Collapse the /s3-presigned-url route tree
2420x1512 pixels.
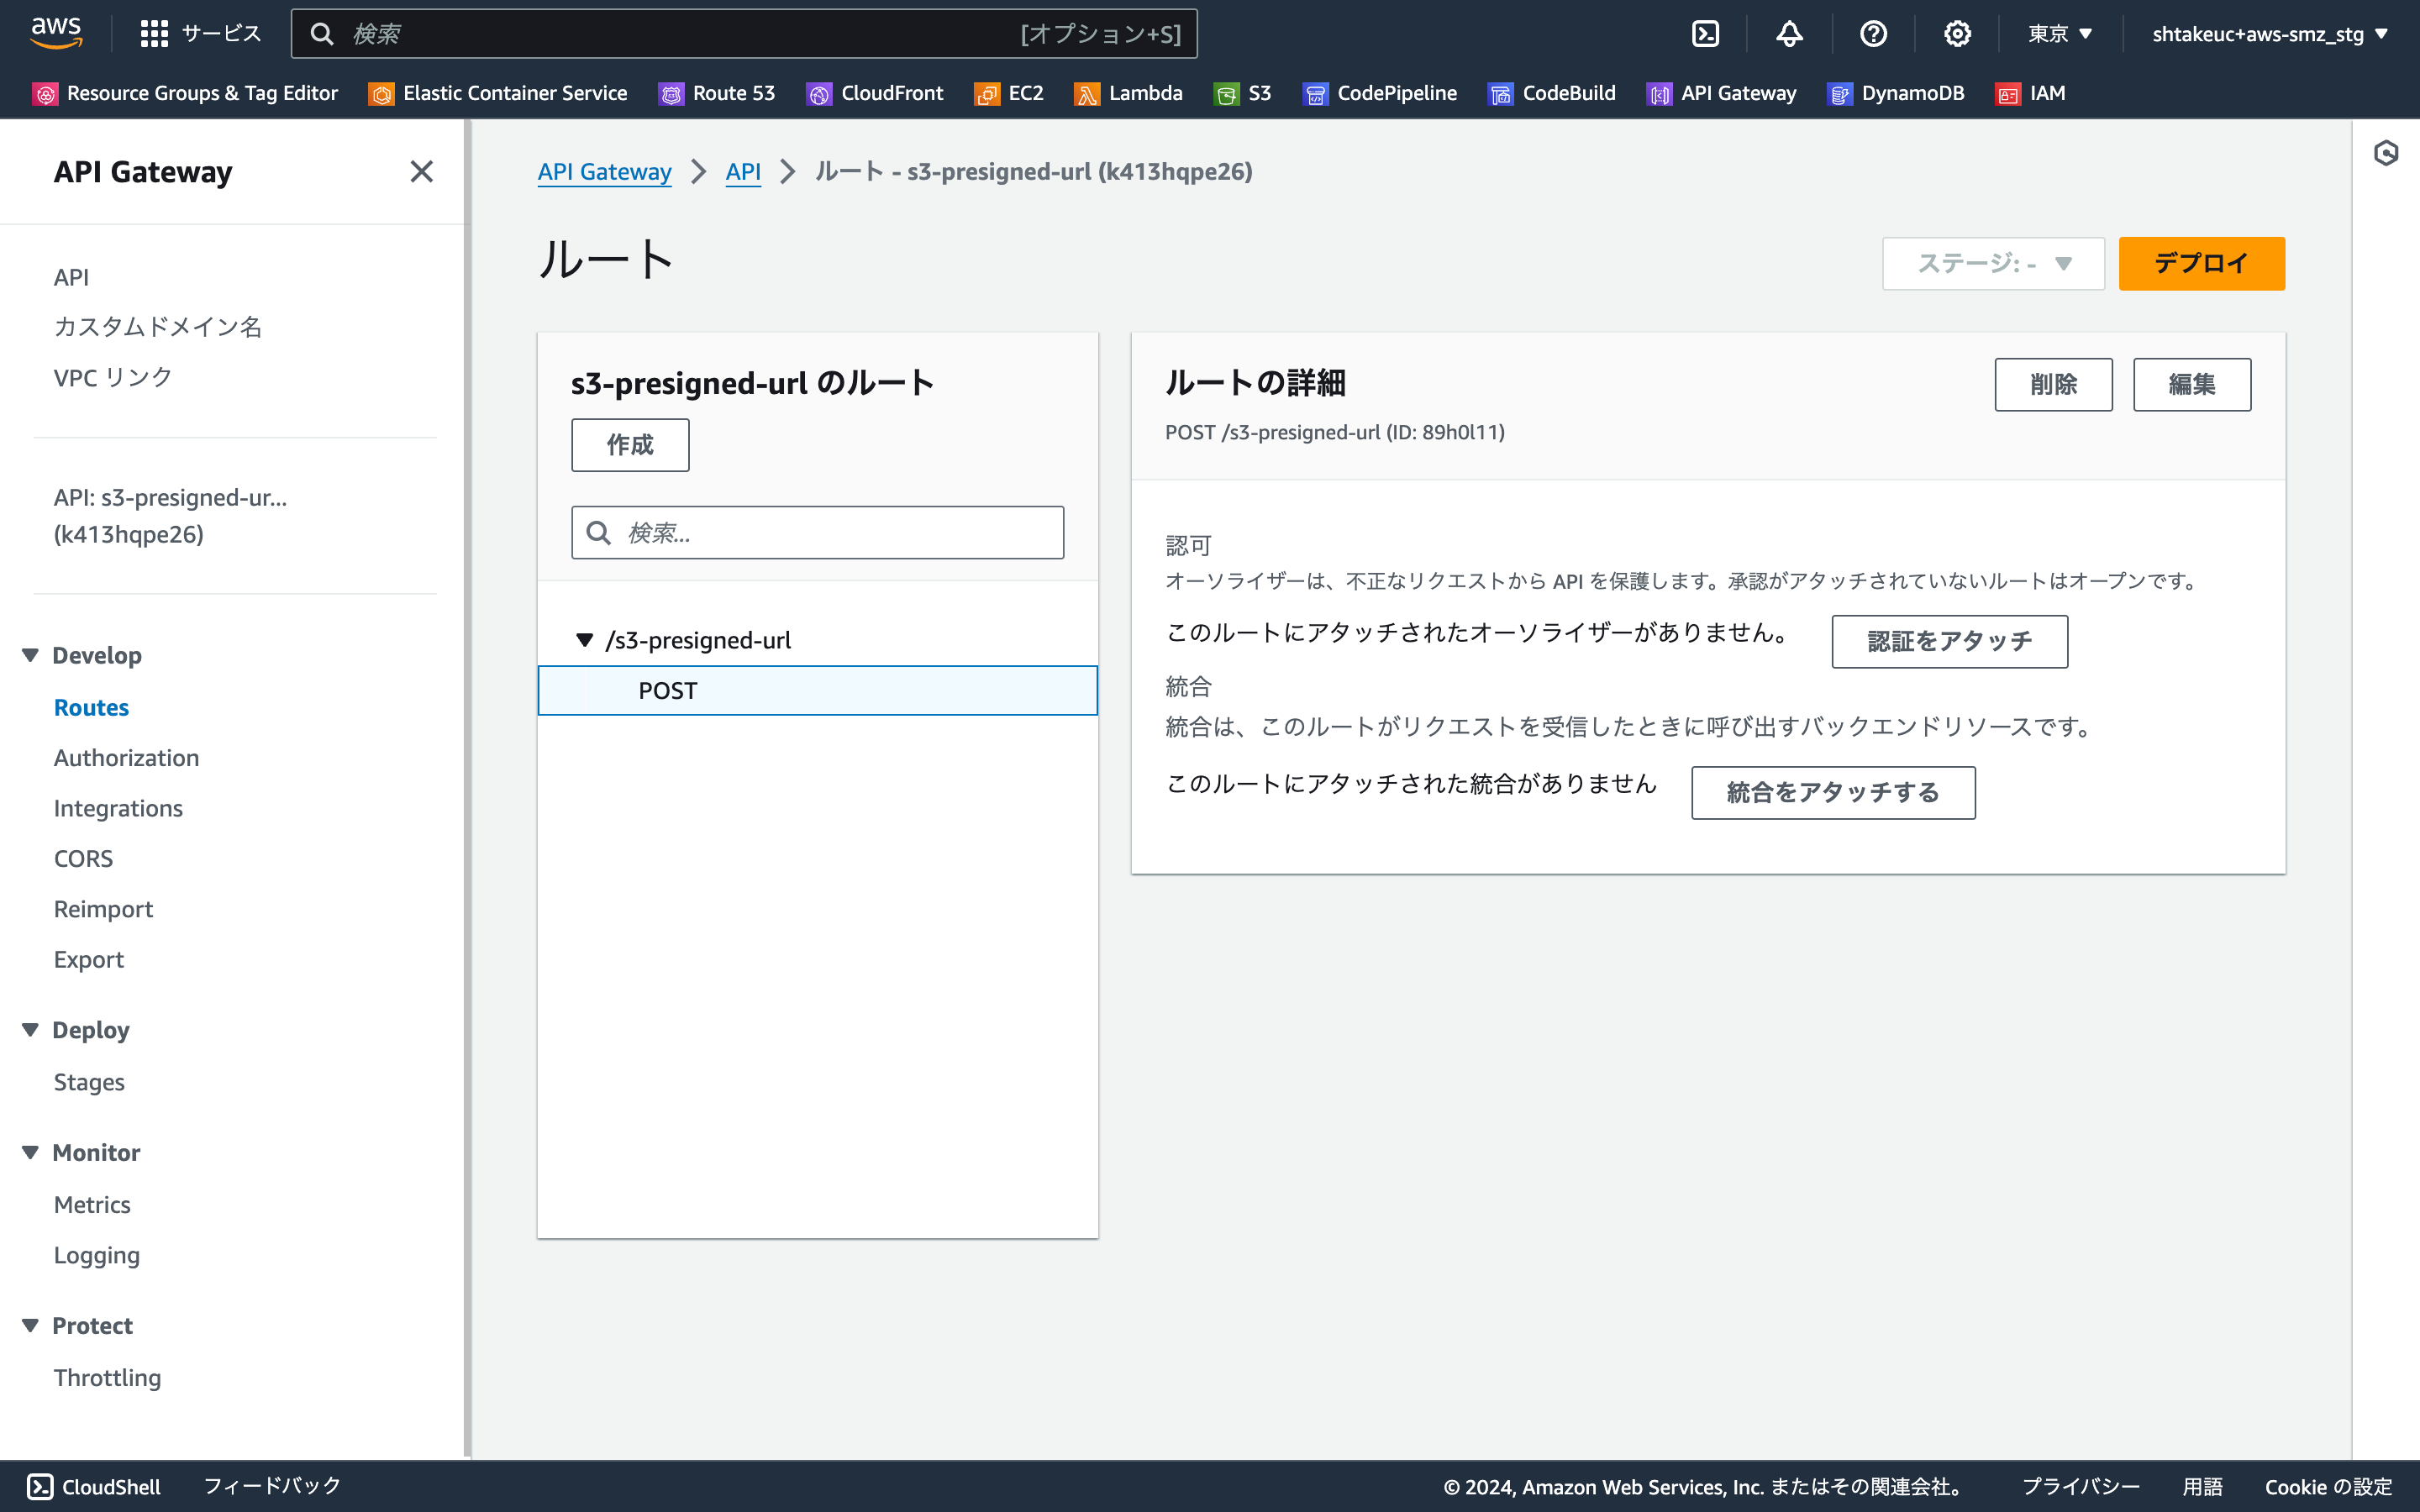[584, 640]
